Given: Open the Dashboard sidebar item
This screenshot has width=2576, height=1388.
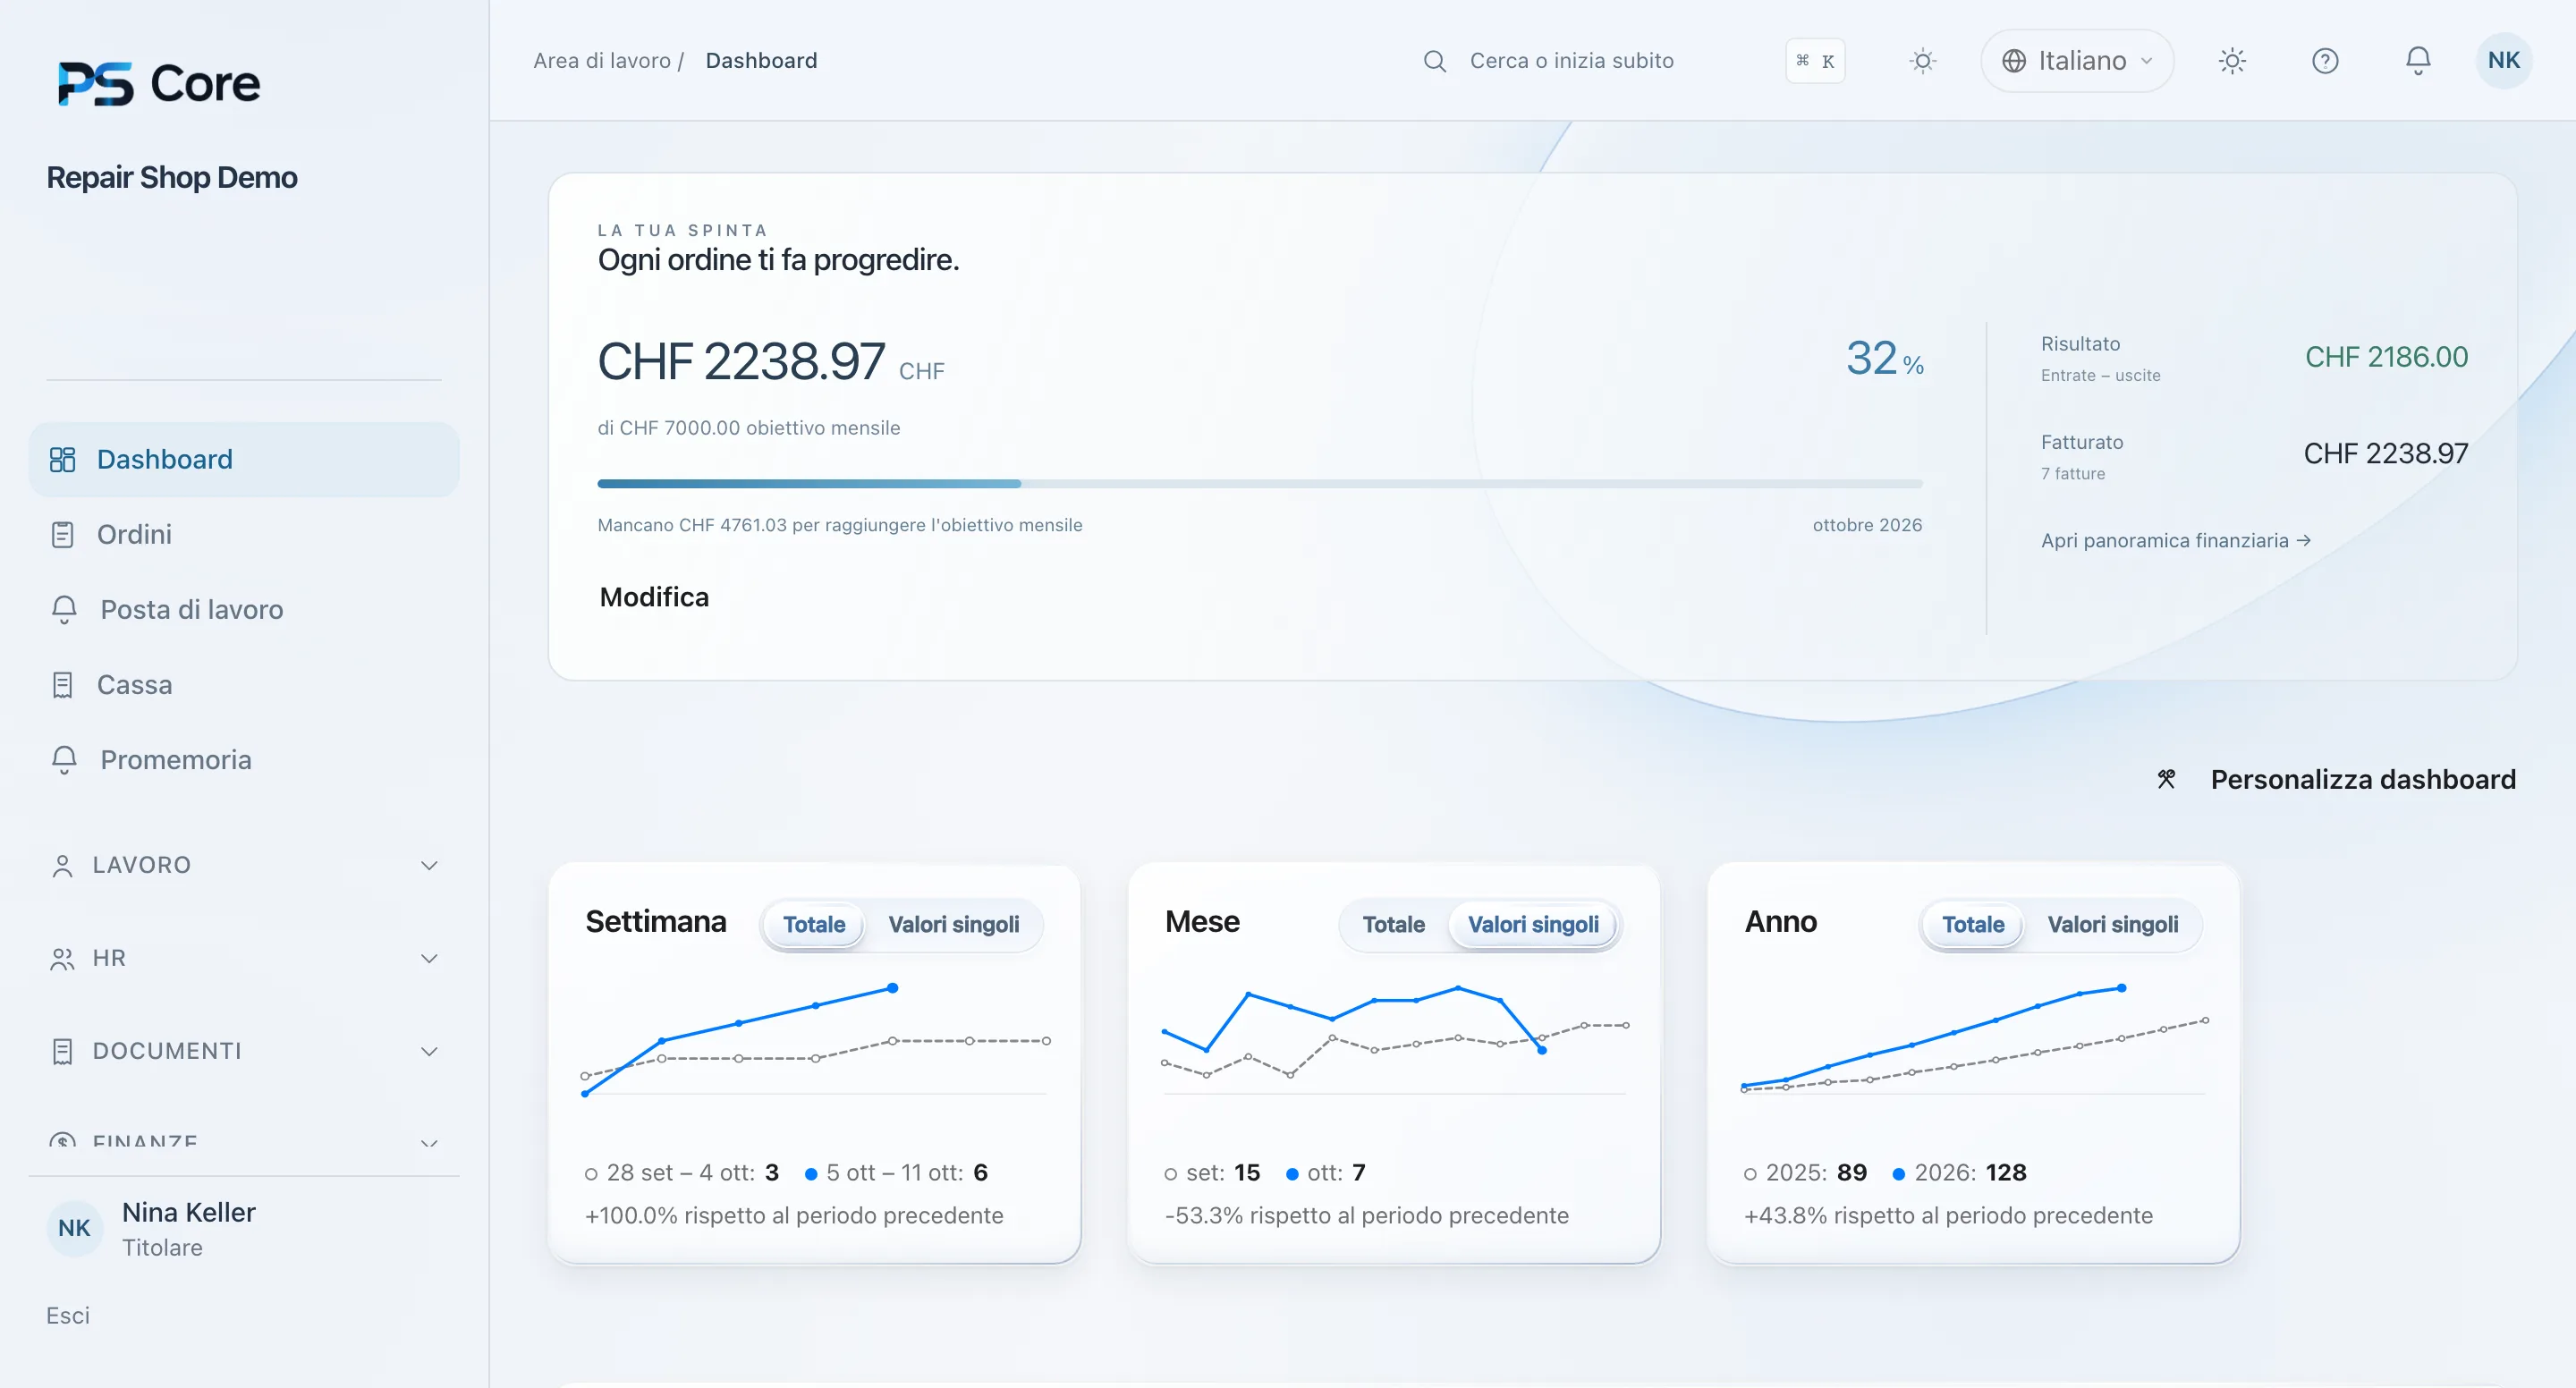Looking at the screenshot, I should (x=244, y=459).
